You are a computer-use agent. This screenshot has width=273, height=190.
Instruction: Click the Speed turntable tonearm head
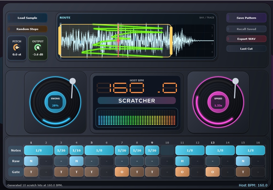(x=235, y=81)
